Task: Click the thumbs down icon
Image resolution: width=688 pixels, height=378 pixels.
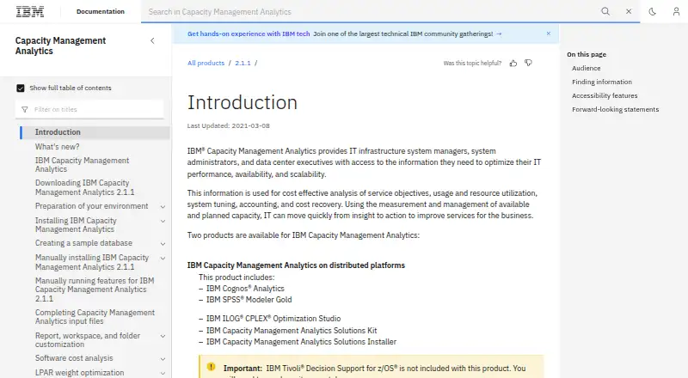Action: tap(528, 64)
